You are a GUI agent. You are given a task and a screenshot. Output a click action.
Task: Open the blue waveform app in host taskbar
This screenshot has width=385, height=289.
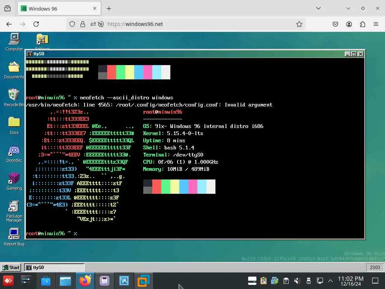tap(124, 281)
